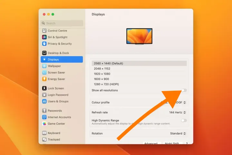Click the Displays sun icon

[44, 59]
